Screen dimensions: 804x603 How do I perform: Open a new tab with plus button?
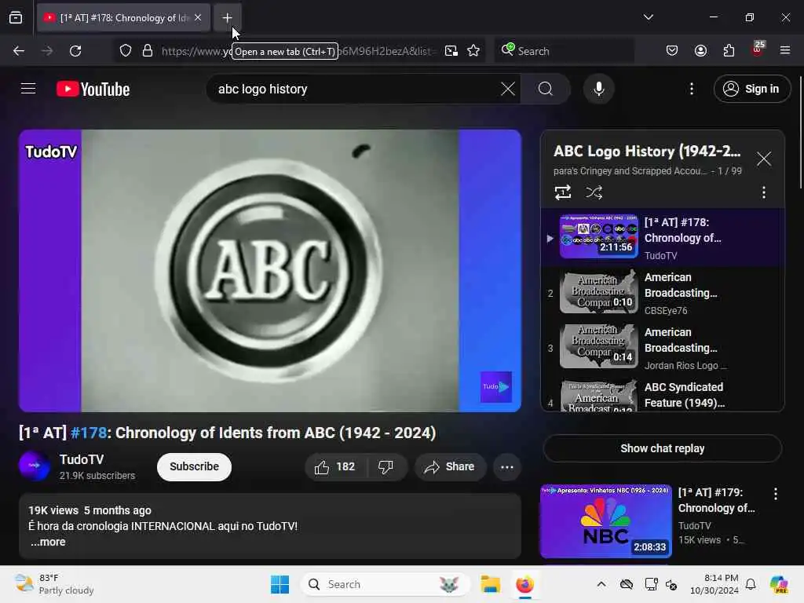[227, 18]
